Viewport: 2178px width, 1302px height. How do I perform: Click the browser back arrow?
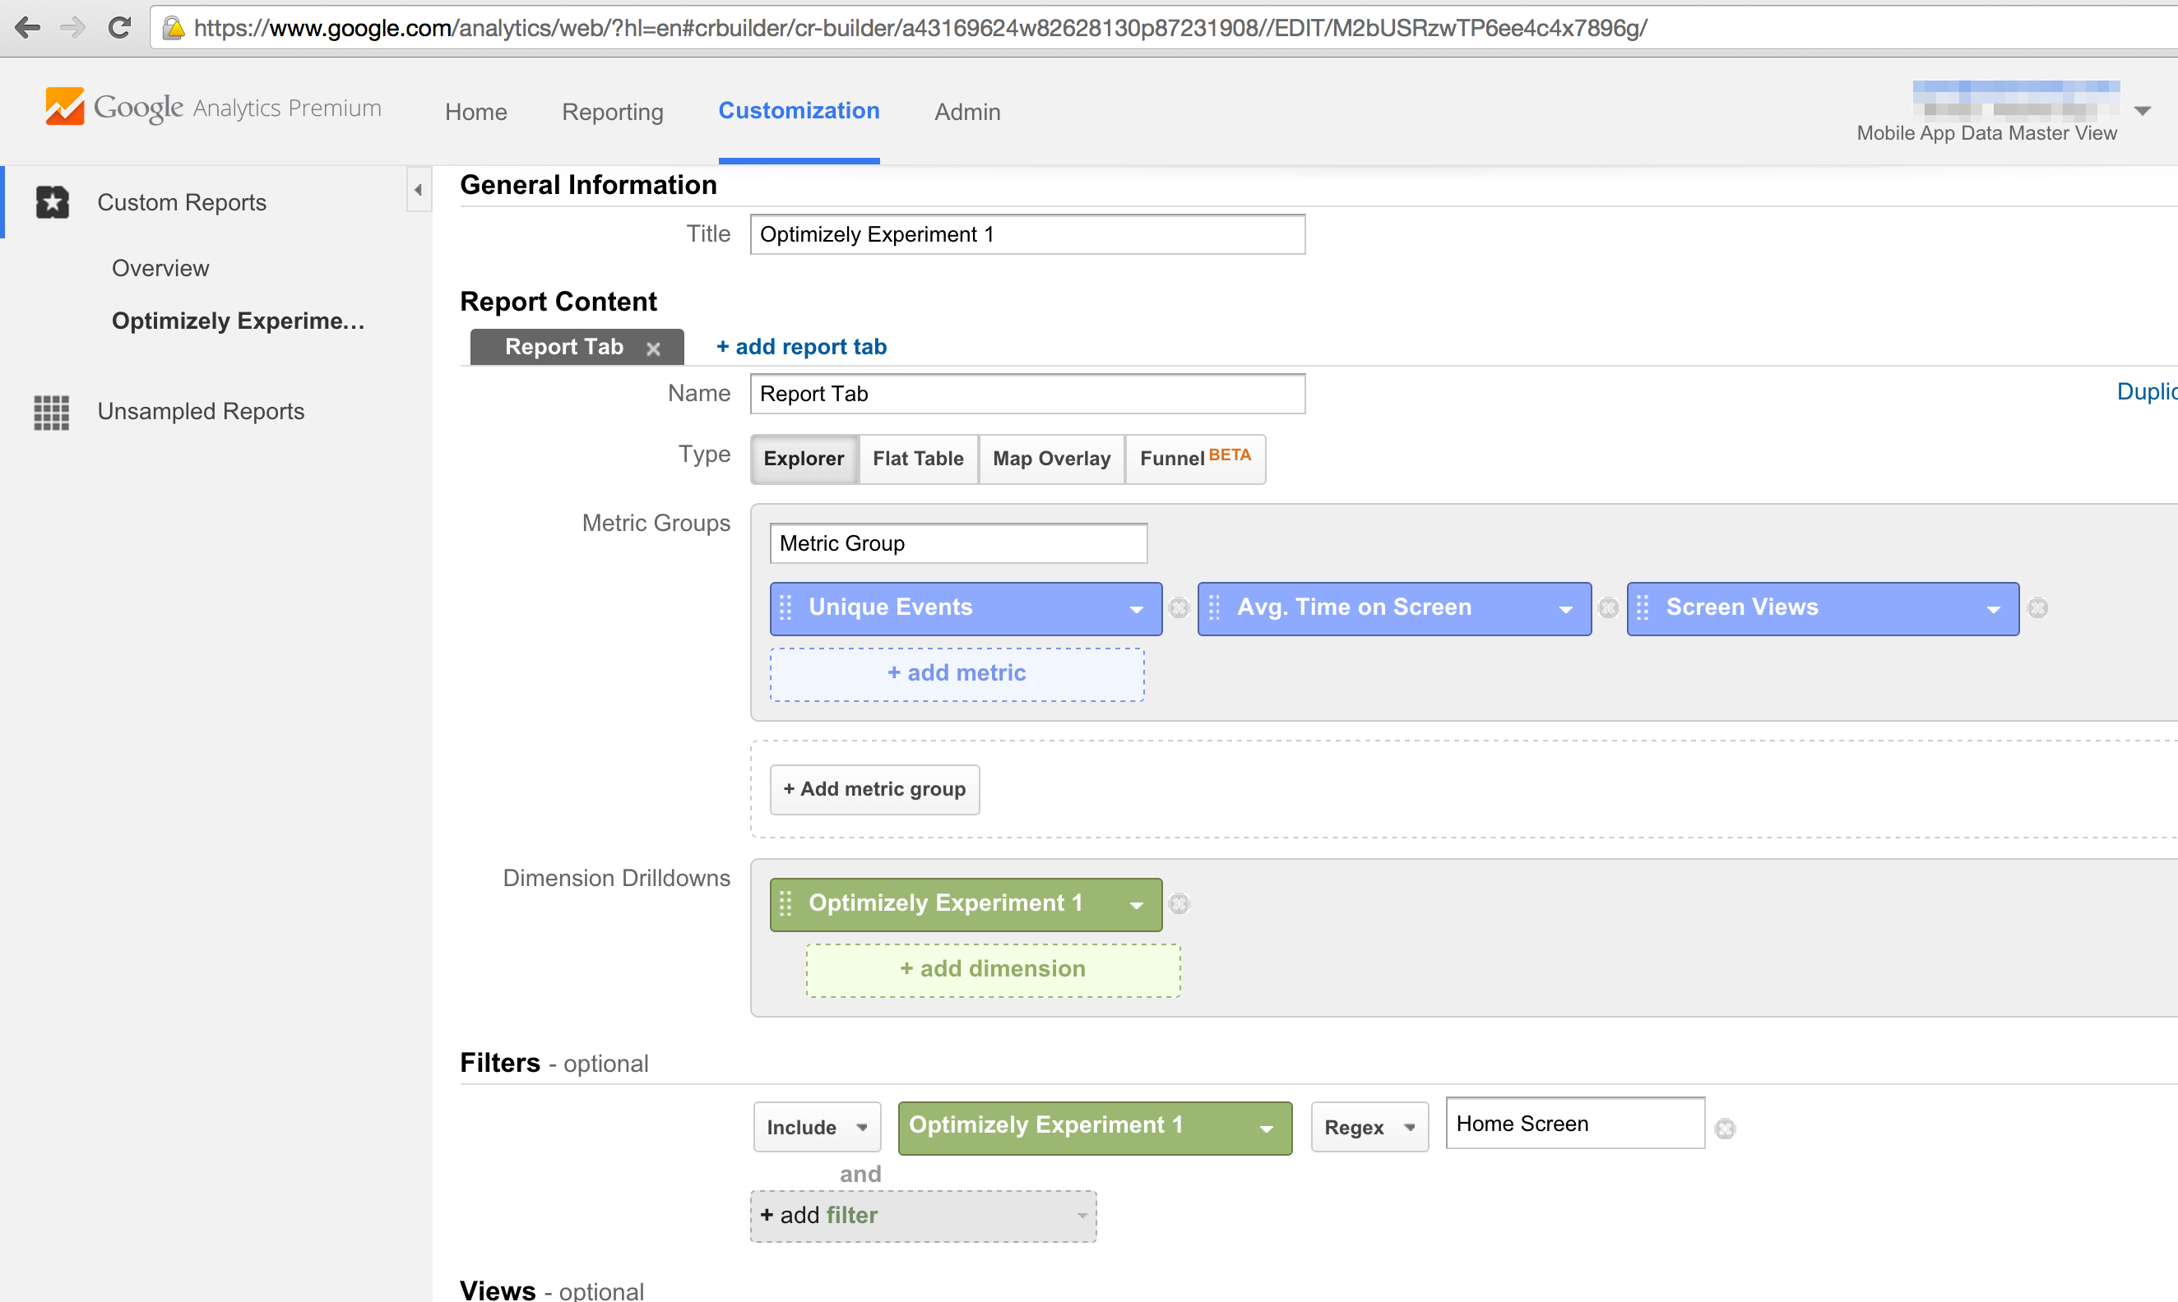pos(28,28)
